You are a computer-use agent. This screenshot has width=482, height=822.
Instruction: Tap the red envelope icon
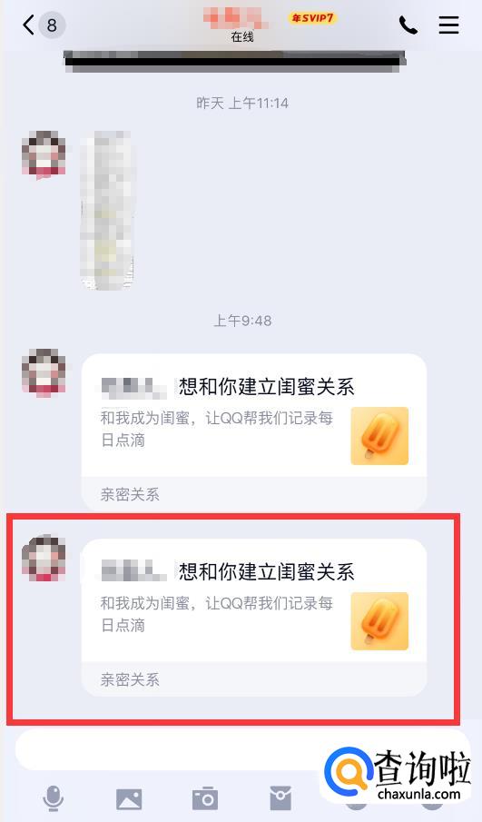(280, 798)
